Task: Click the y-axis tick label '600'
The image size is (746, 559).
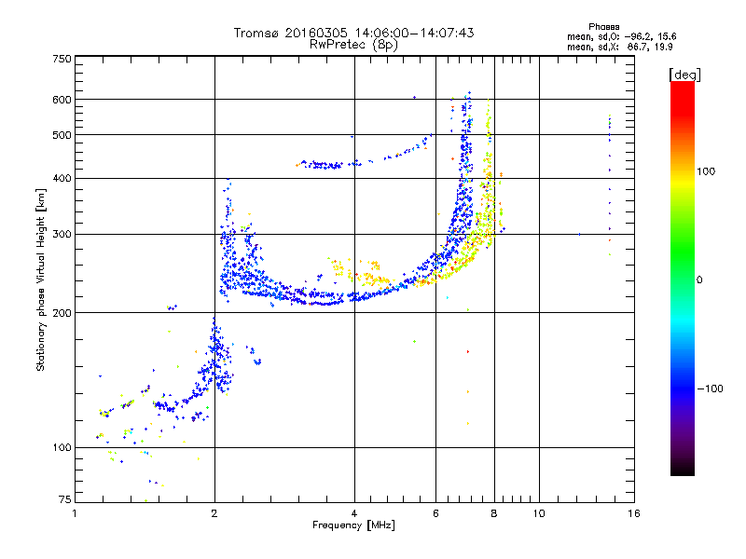Action: (x=62, y=100)
